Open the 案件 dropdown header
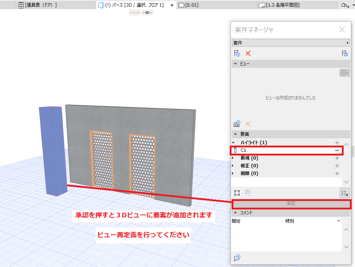Image resolution: width=355 pixels, height=267 pixels. pos(291,43)
